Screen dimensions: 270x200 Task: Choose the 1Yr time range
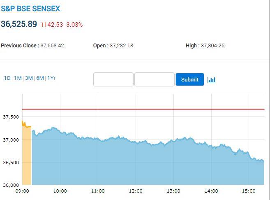(51, 78)
